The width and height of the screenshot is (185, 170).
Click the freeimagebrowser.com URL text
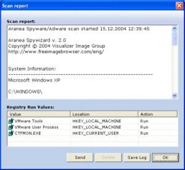click(56, 52)
